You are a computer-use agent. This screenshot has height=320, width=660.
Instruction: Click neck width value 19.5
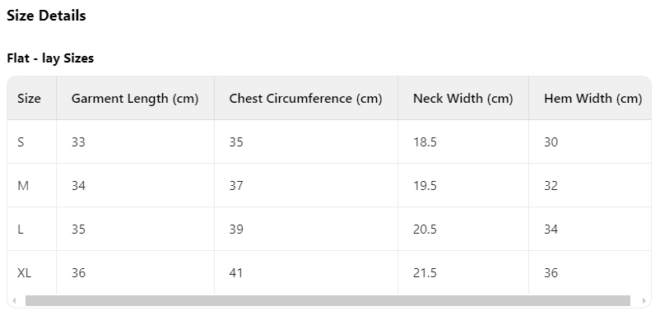click(425, 186)
